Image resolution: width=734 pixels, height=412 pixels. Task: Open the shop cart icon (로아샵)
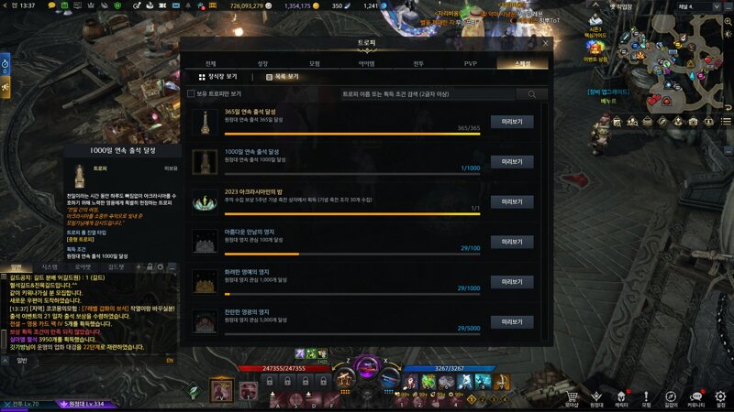click(572, 398)
